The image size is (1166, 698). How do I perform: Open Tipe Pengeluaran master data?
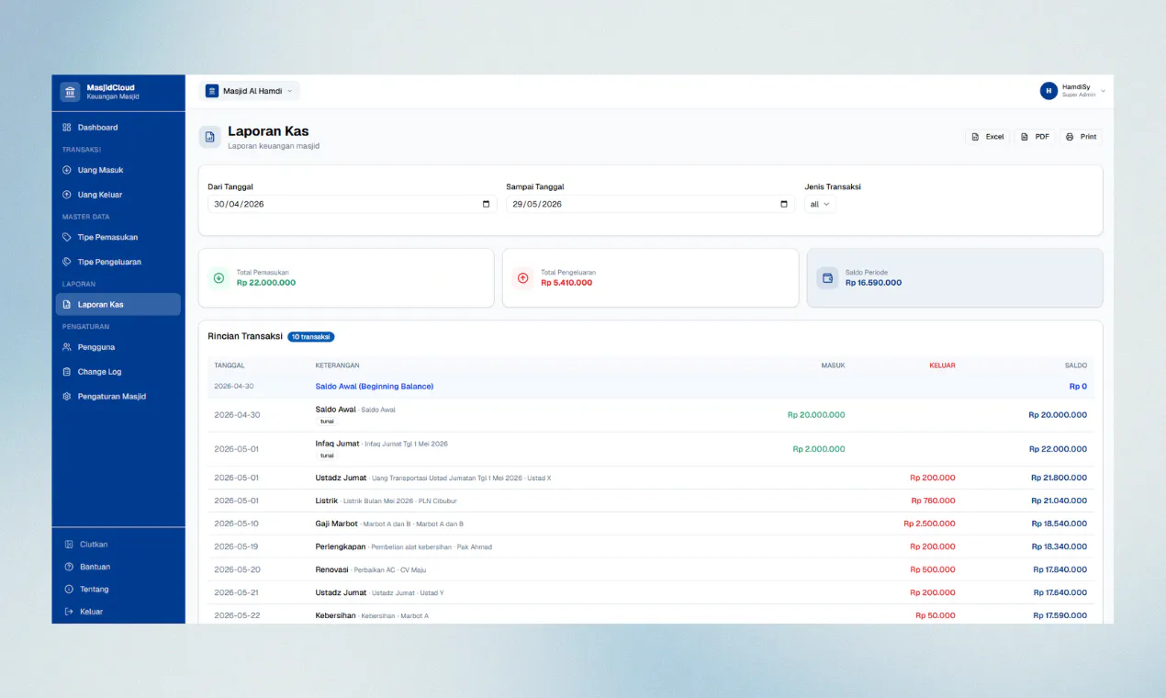click(118, 262)
